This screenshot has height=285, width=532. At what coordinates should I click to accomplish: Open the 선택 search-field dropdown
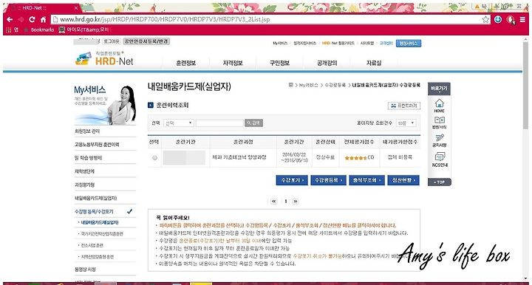coord(179,123)
